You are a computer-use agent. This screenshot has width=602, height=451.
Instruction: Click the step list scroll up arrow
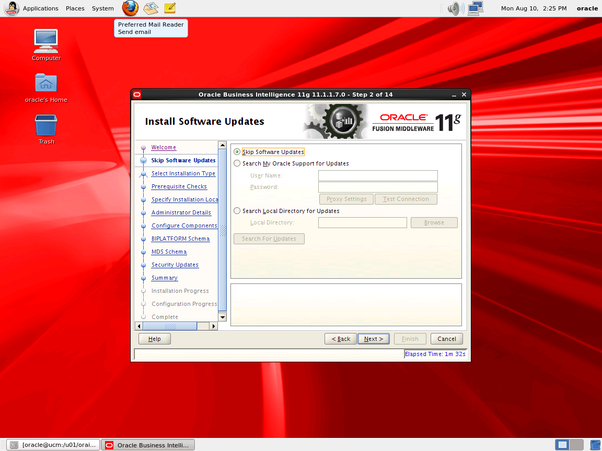pyautogui.click(x=222, y=145)
